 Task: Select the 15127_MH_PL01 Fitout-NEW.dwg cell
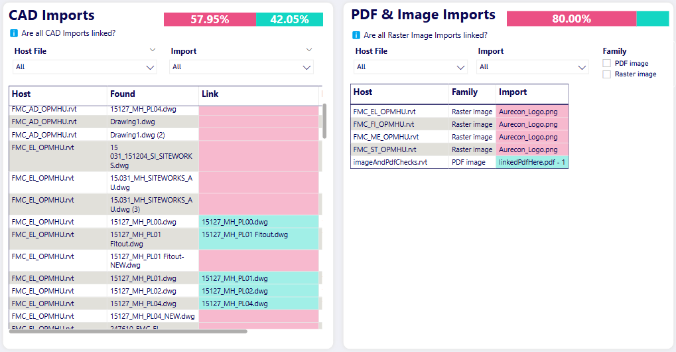click(x=153, y=260)
